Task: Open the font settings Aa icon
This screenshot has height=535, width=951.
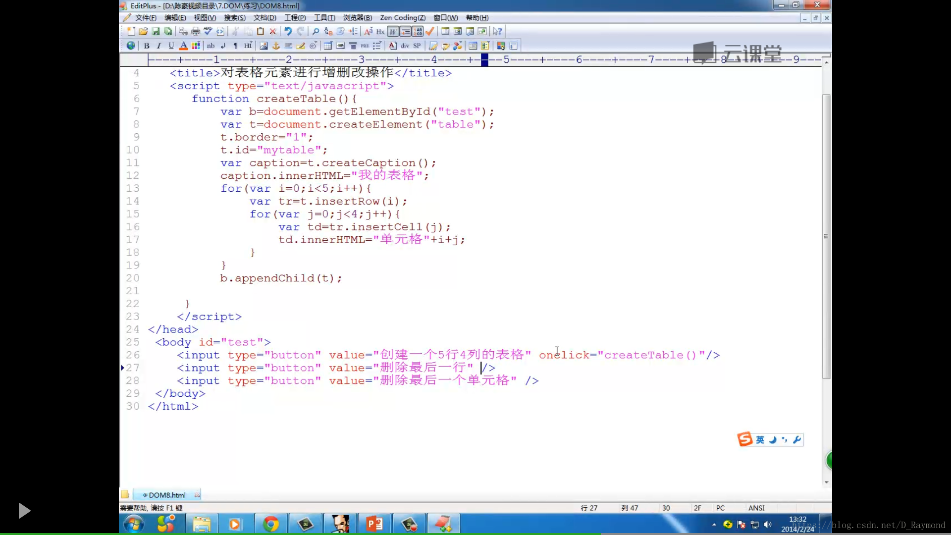Action: 368,31
